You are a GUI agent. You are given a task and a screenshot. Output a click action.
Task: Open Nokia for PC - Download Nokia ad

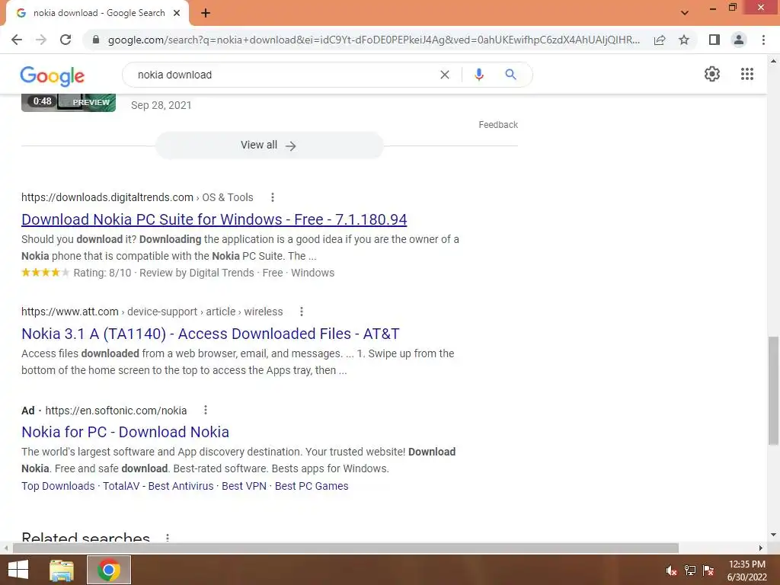126,432
